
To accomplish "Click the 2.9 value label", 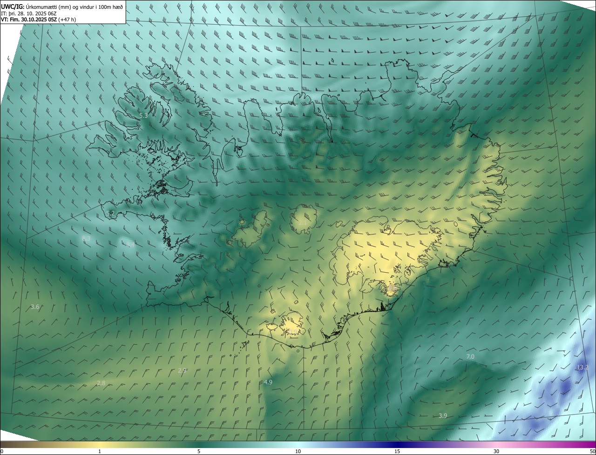I will 183,371.
